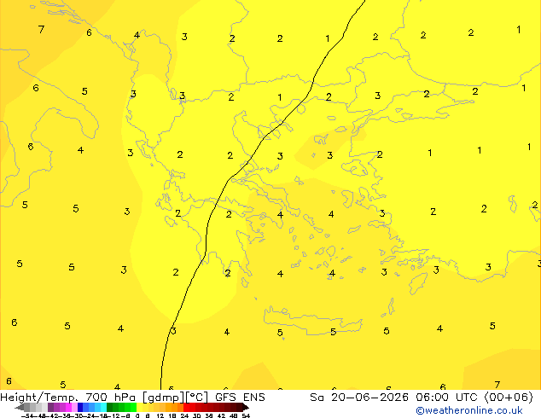
Task: Click the bright red legend swatch
Action: point(186,407)
